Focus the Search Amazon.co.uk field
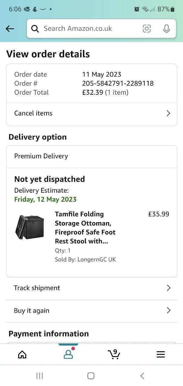183x386 pixels. 88,29
